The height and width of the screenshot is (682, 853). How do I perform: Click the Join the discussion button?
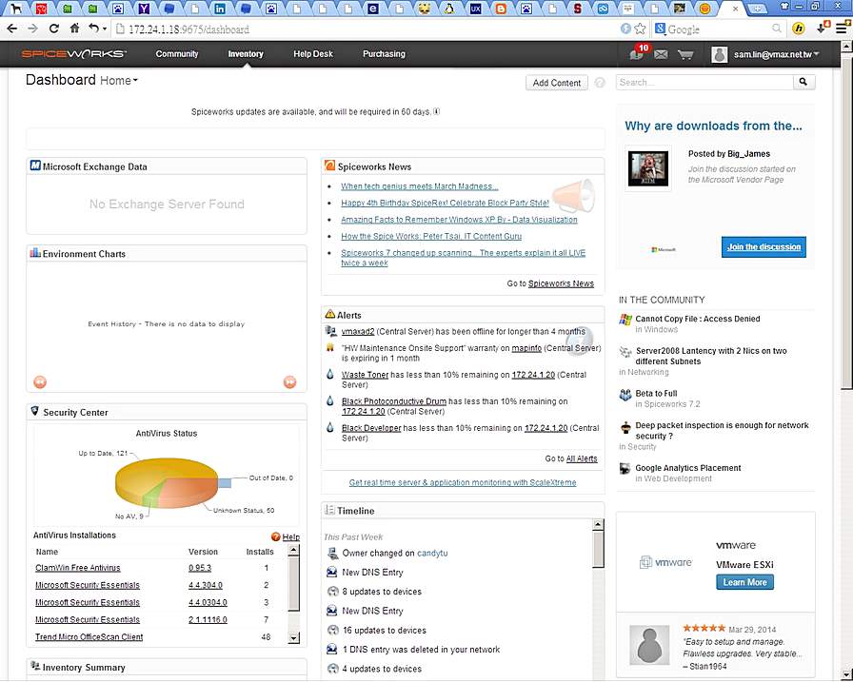(764, 246)
